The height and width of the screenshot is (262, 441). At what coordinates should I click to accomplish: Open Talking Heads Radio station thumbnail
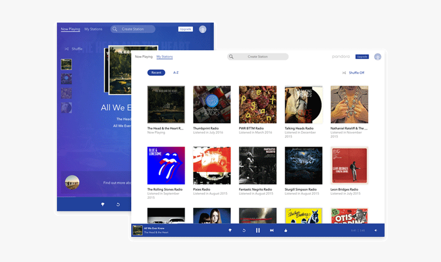[304, 104]
